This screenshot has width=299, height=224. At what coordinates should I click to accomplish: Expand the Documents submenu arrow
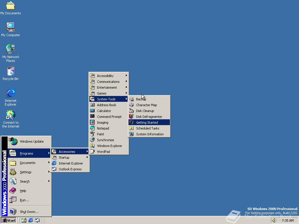[x=49, y=162]
